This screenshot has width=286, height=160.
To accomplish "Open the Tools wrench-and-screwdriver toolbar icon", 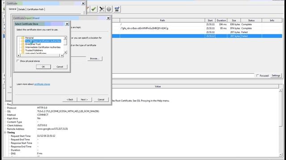I will pos(102,9).
